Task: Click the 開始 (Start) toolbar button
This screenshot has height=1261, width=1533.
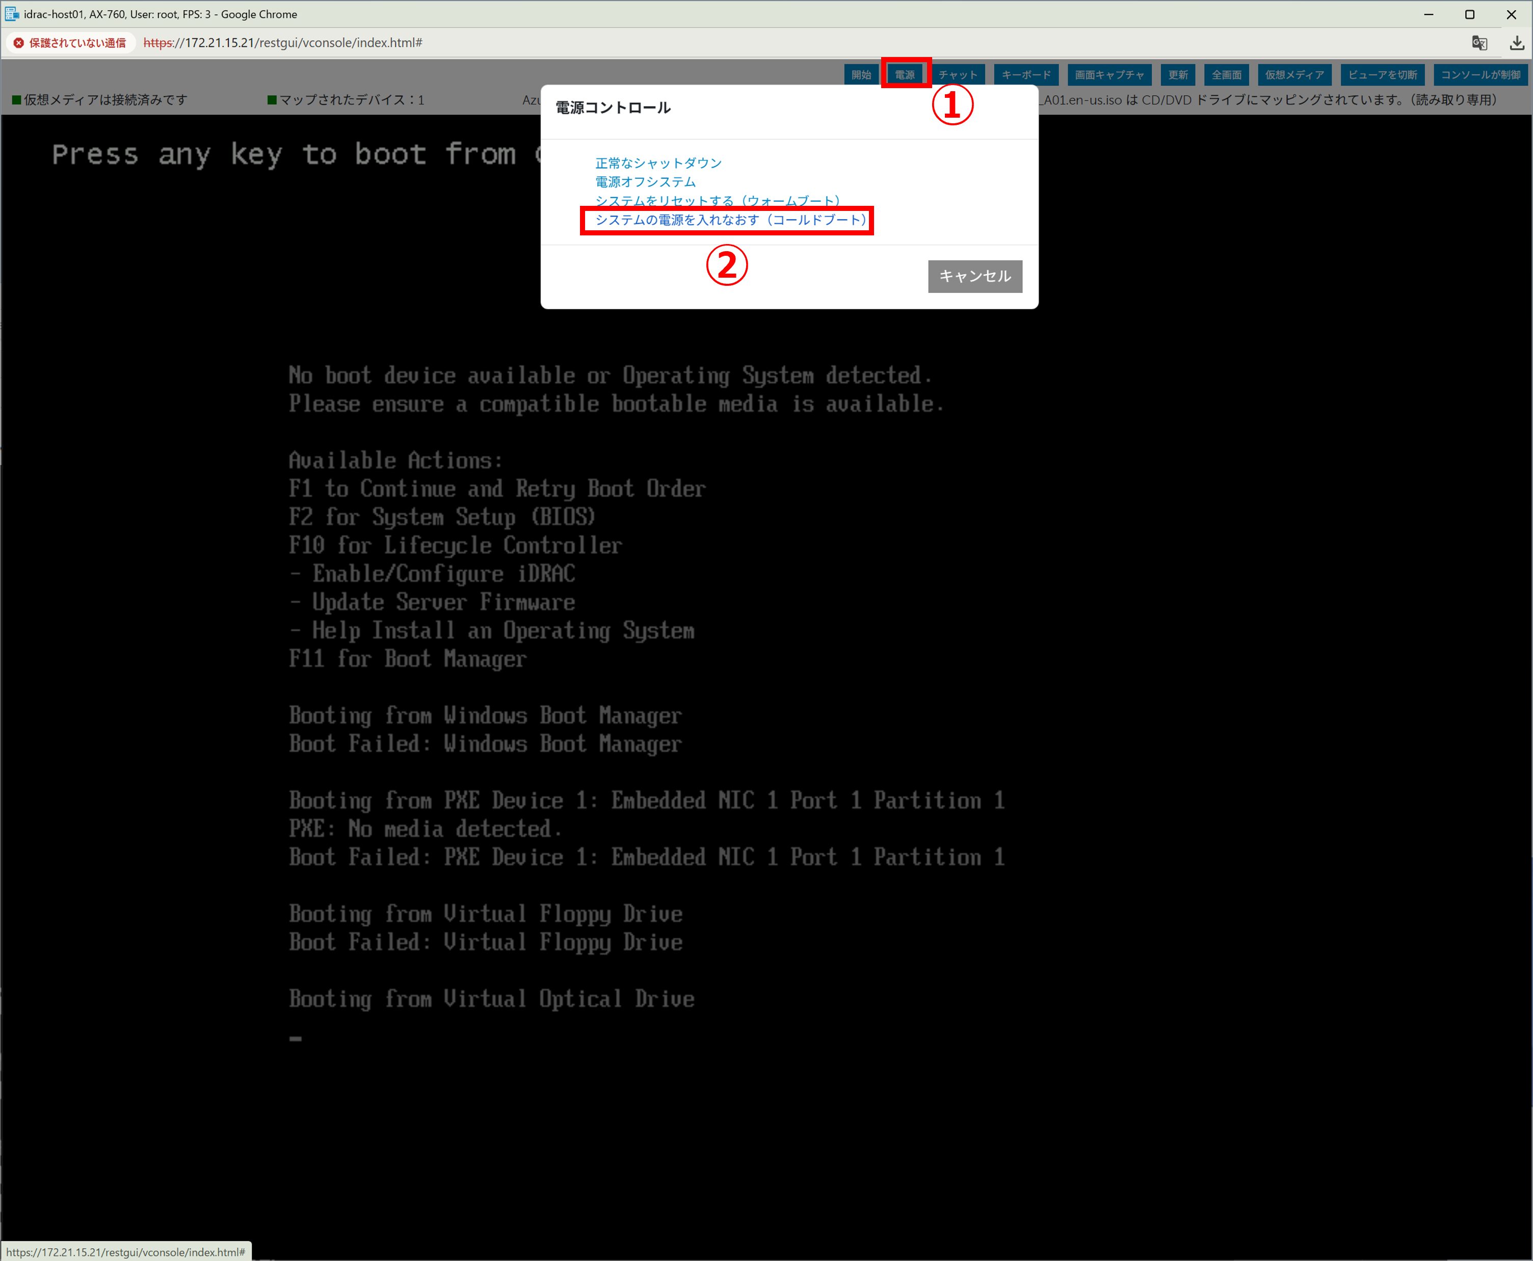Action: click(861, 75)
